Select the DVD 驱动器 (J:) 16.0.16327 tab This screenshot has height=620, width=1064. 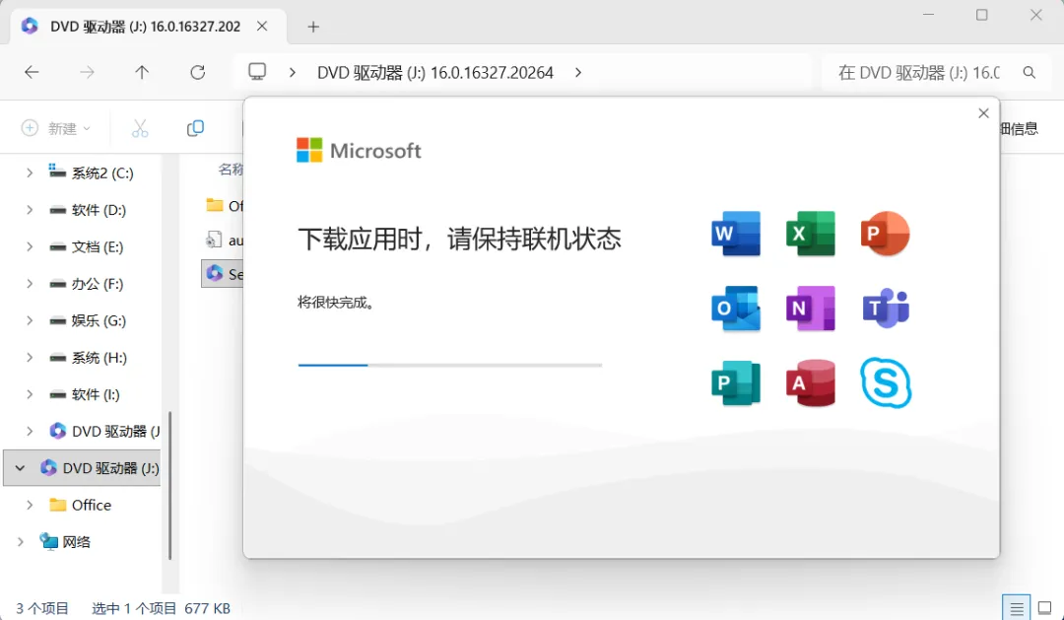[146, 27]
